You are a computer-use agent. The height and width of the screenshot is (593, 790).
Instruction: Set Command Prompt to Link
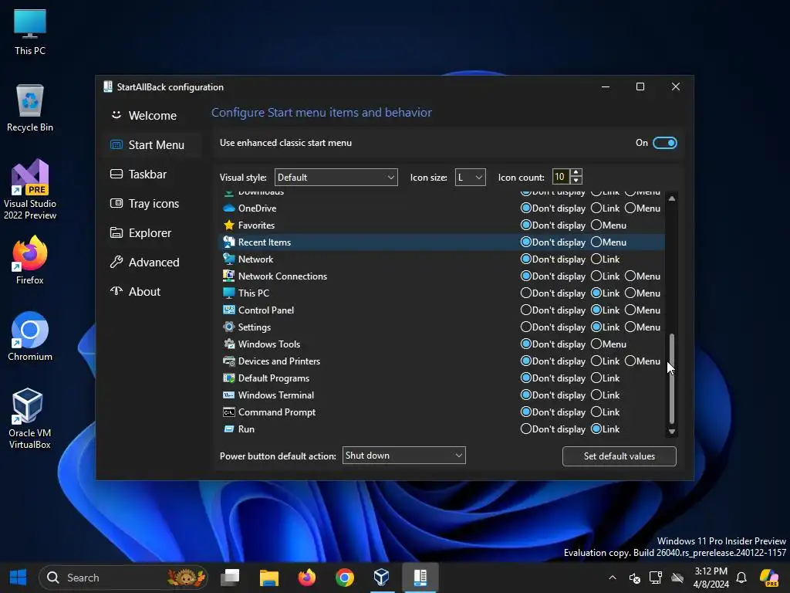click(596, 412)
